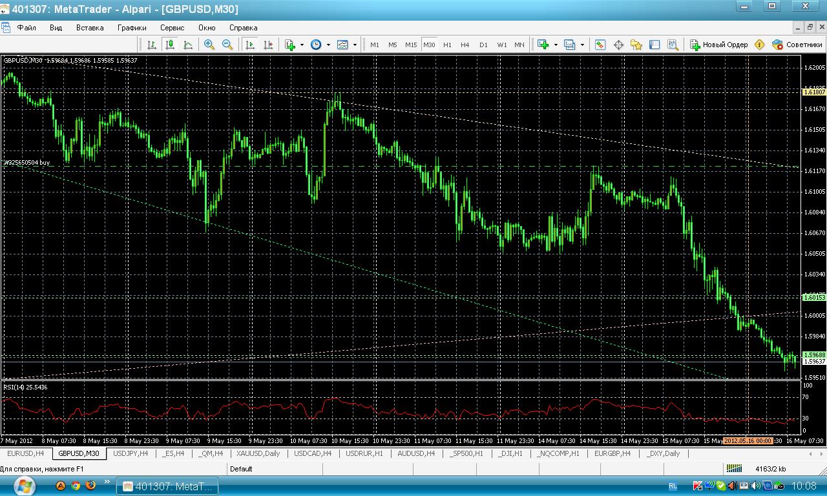Zoom in on the chart
The height and width of the screenshot is (496, 827).
tap(209, 45)
